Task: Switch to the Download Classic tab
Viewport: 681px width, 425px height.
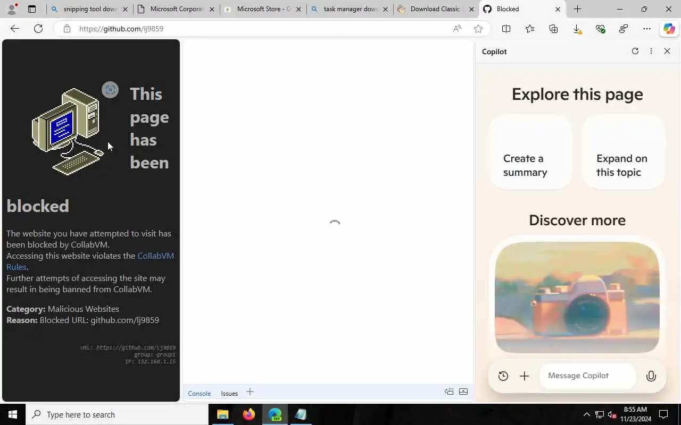Action: pyautogui.click(x=436, y=9)
